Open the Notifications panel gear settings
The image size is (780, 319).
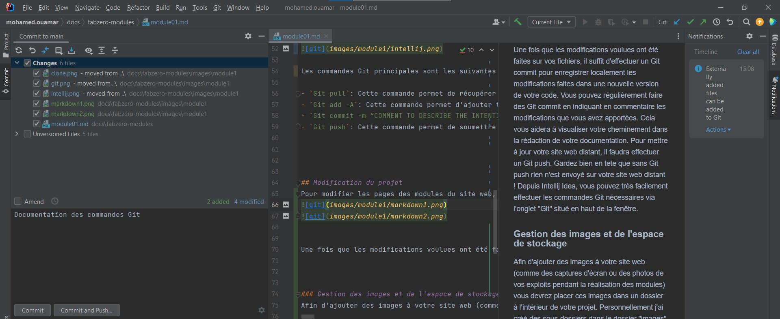(x=750, y=36)
